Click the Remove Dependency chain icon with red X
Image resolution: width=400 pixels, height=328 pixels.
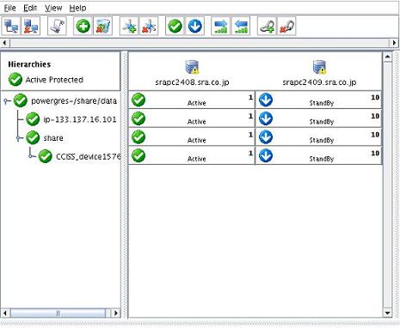pos(286,26)
